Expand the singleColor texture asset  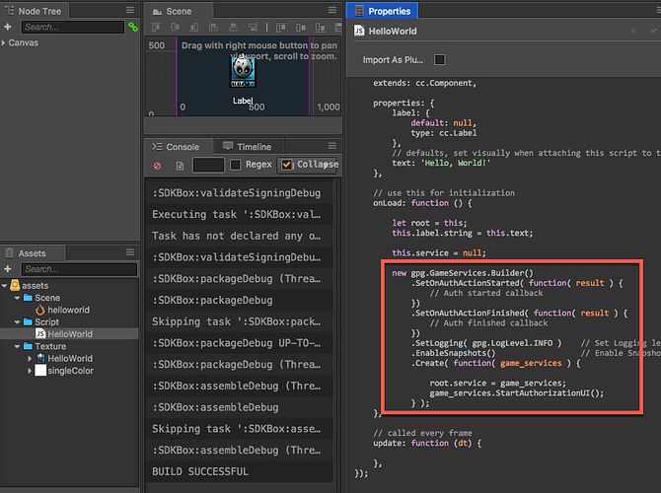coord(29,370)
